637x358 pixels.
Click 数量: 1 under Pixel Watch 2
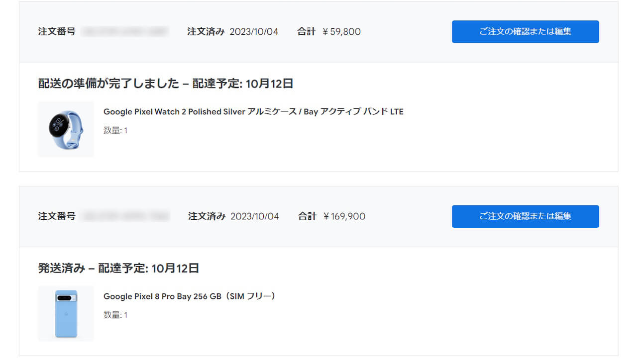pyautogui.click(x=115, y=131)
